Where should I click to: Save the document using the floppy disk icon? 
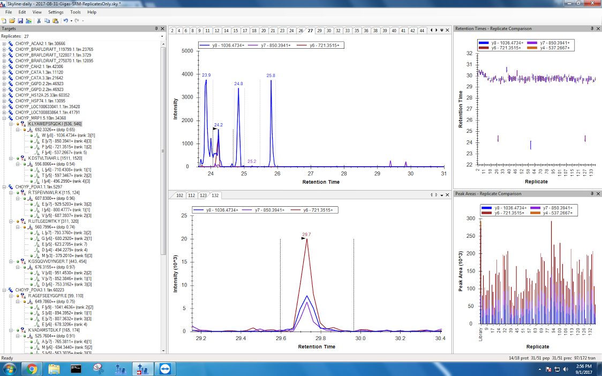(x=20, y=20)
